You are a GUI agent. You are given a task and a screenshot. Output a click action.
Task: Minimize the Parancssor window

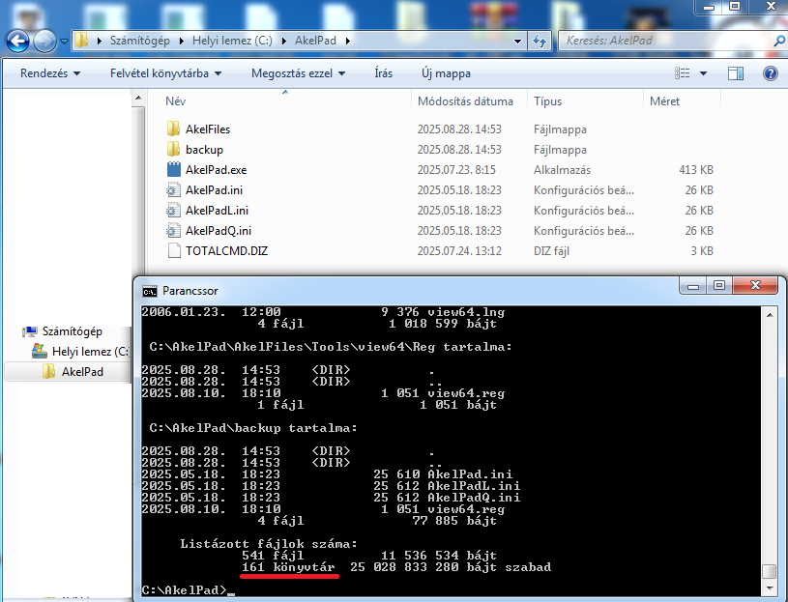point(693,286)
